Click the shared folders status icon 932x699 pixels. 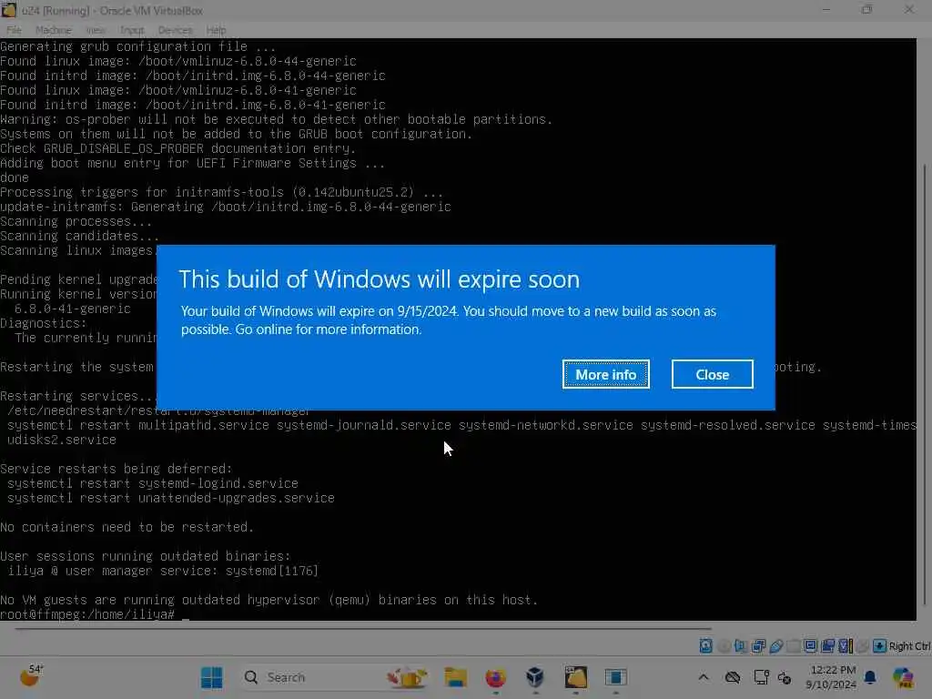[793, 645]
